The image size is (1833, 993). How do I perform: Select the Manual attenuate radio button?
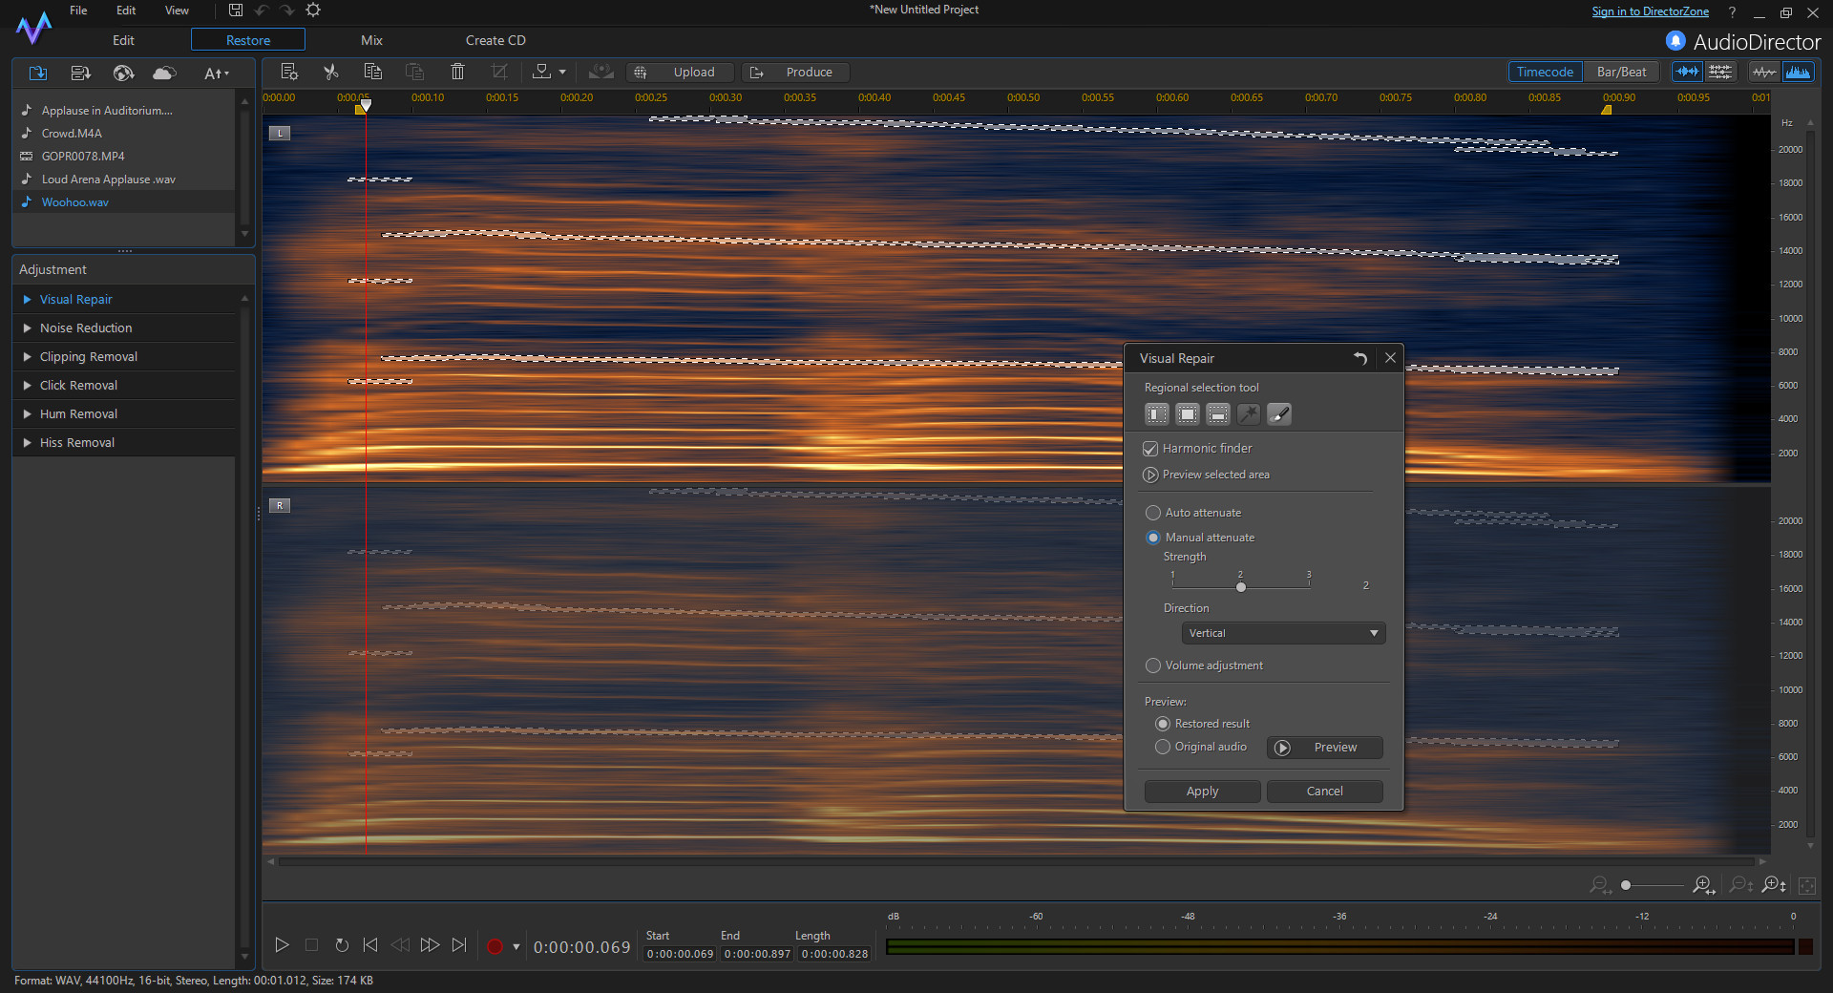click(x=1153, y=538)
